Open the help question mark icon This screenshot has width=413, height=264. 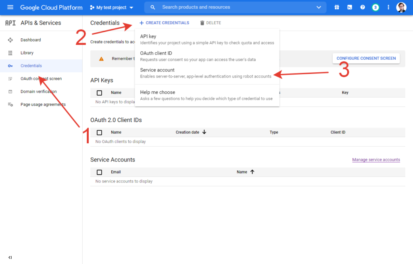click(363, 7)
